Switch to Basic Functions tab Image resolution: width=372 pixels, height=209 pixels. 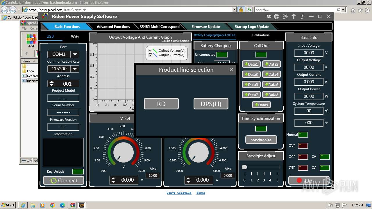(x=67, y=27)
